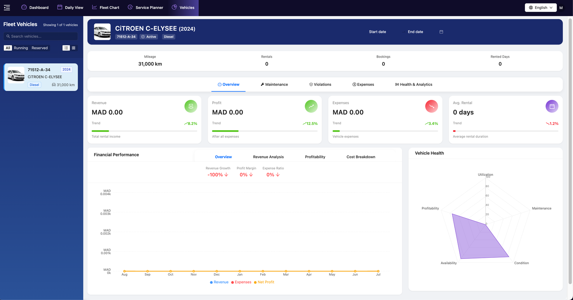The width and height of the screenshot is (573, 300).
Task: Switch to Health & Analytics tab
Action: click(x=414, y=84)
